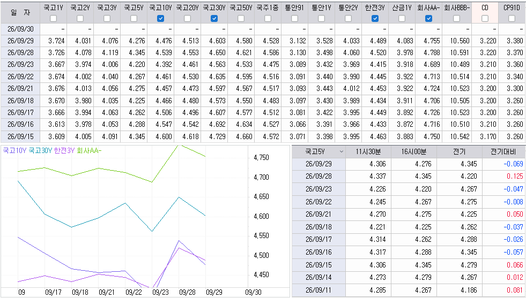Screen dimensions: 526x298
Task: Click the 회사AA- chart legend label
Action: 89,151
